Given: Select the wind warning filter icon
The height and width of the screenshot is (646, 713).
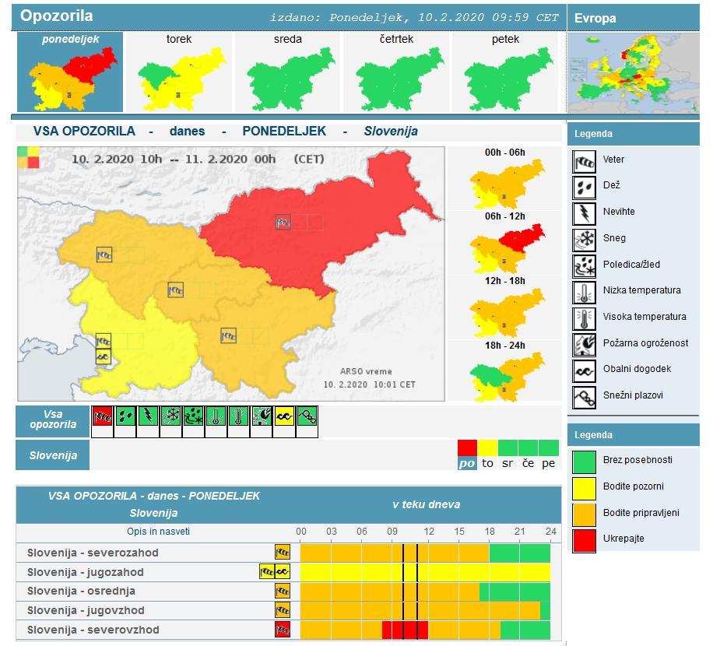Looking at the screenshot, I should (103, 416).
